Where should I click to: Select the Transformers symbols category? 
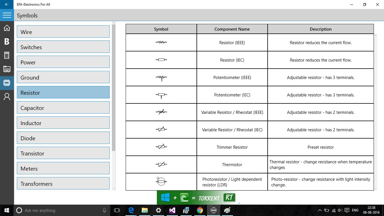click(x=63, y=183)
